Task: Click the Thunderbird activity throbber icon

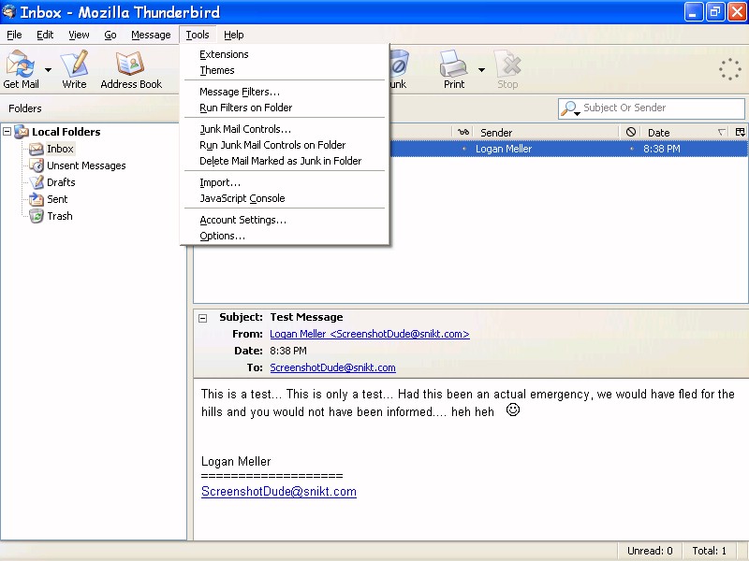Action: [x=730, y=69]
